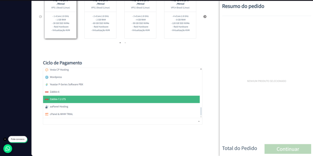Click the Ciclo de Pagamento heading
The image size is (313, 156).
[62, 63]
